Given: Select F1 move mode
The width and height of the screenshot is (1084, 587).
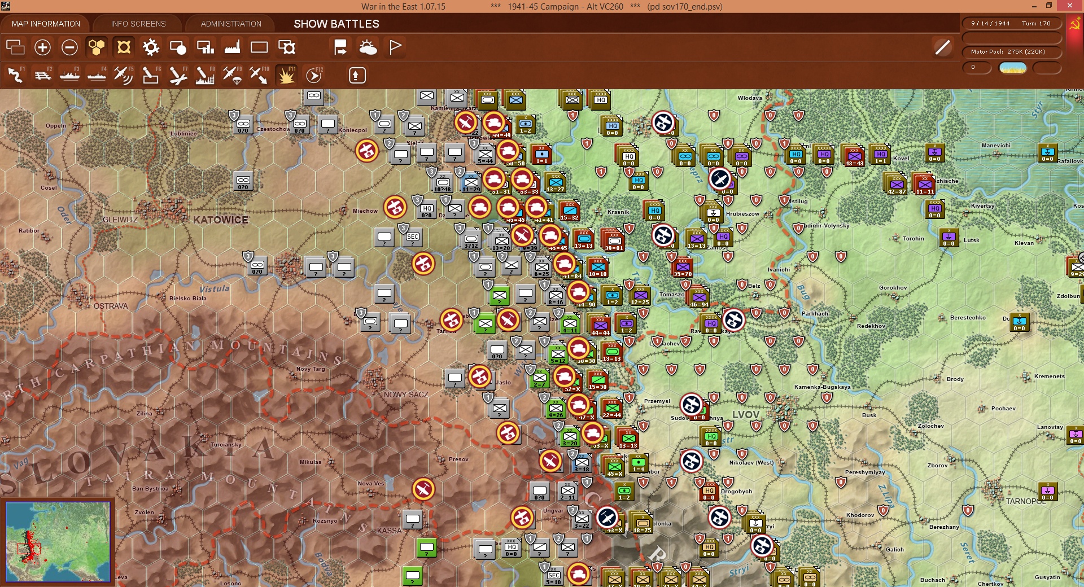Looking at the screenshot, I should click(x=15, y=75).
